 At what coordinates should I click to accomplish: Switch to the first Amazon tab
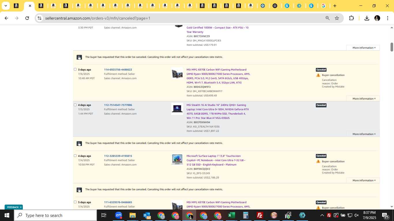tap(16, 6)
